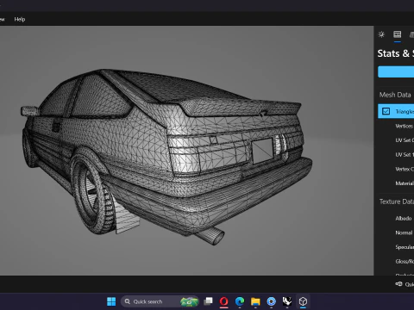The height and width of the screenshot is (310, 414).
Task: Launch Opera browser from the taskbar
Action: (x=224, y=301)
